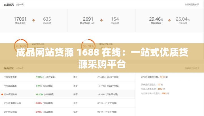Click the up arrow beside 29.46%
This screenshot has height=116, width=204.
pyautogui.click(x=169, y=20)
